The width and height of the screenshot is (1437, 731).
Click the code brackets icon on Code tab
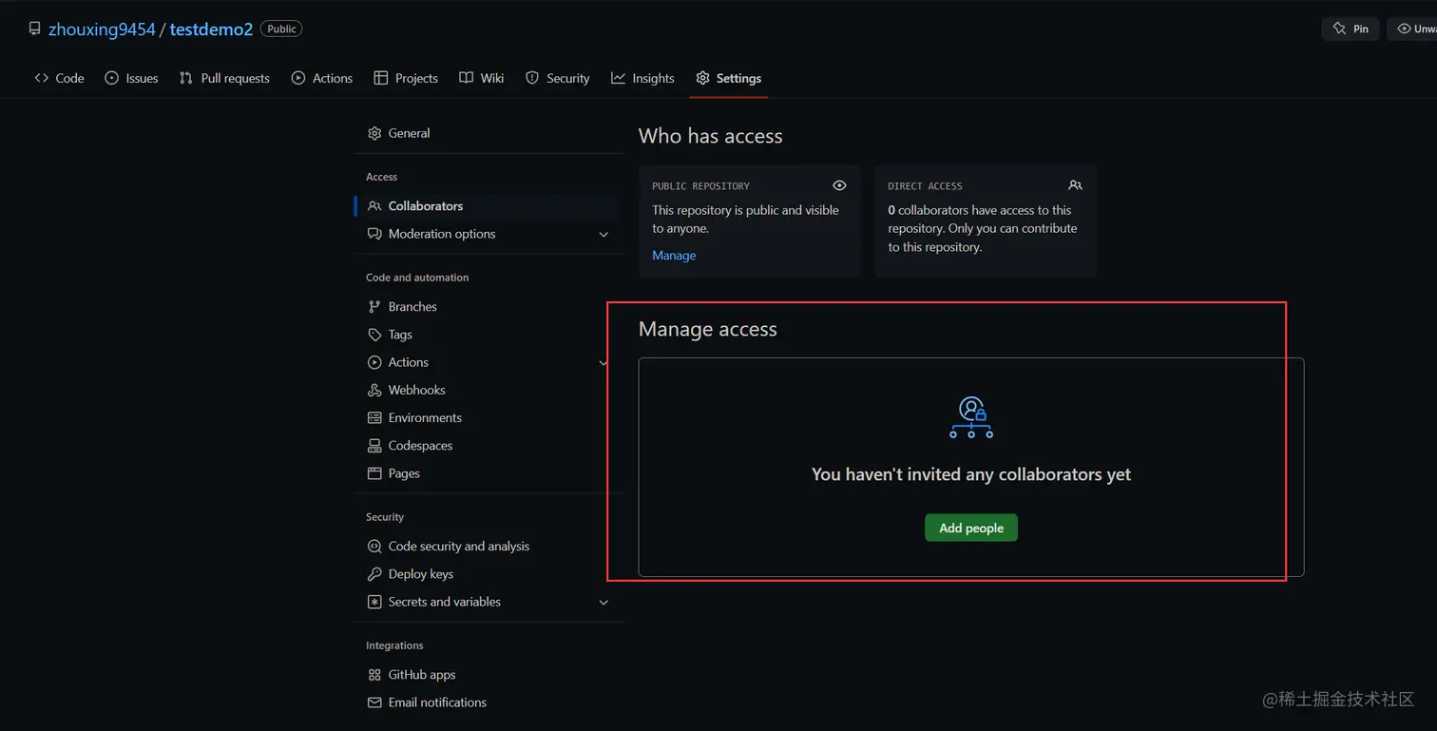42,78
